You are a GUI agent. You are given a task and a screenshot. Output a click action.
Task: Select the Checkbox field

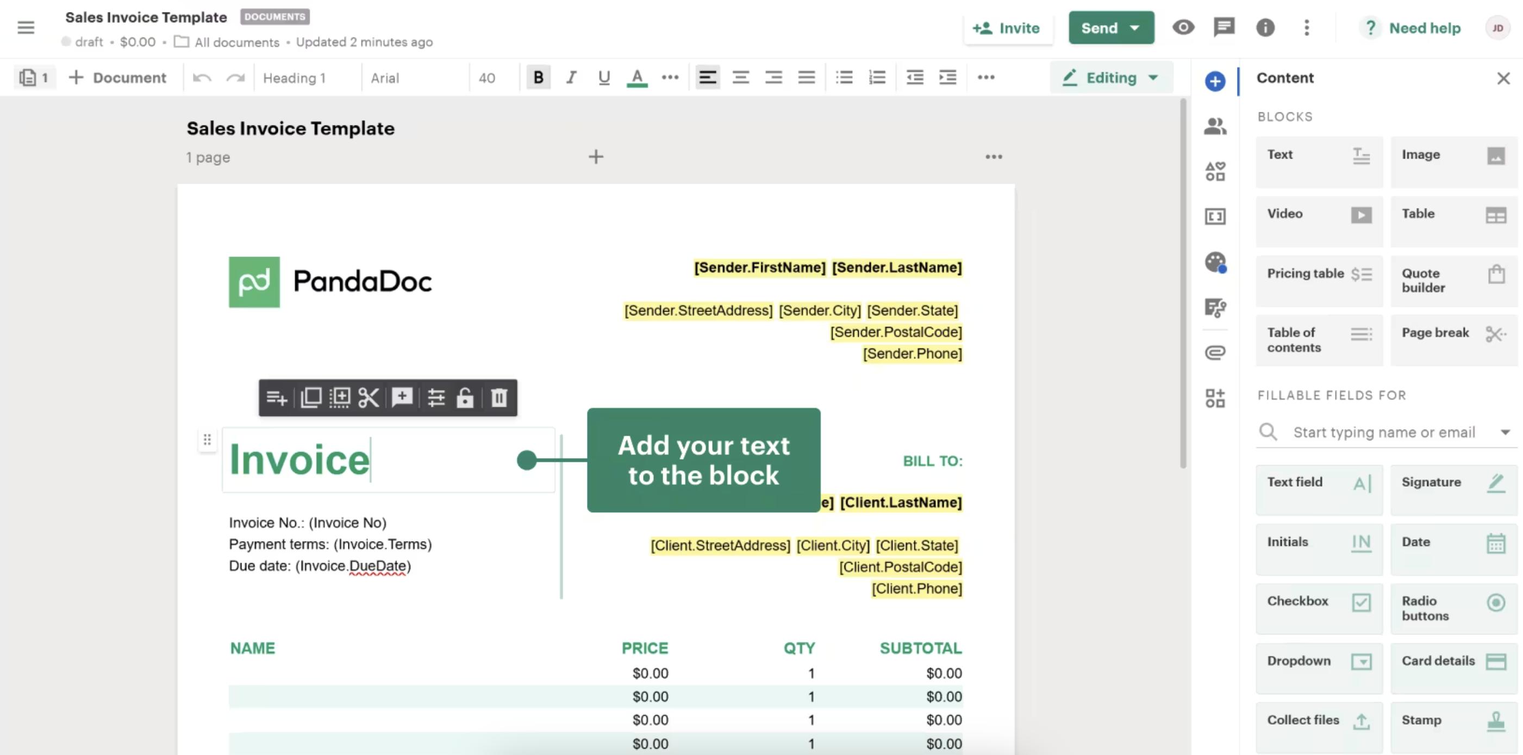pyautogui.click(x=1319, y=608)
